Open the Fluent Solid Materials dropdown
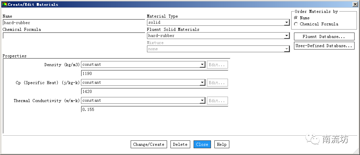Screen dimensions: 360x155 pyautogui.click(x=218, y=36)
